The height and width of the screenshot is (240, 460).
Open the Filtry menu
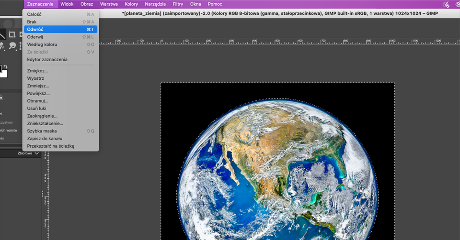(x=178, y=4)
